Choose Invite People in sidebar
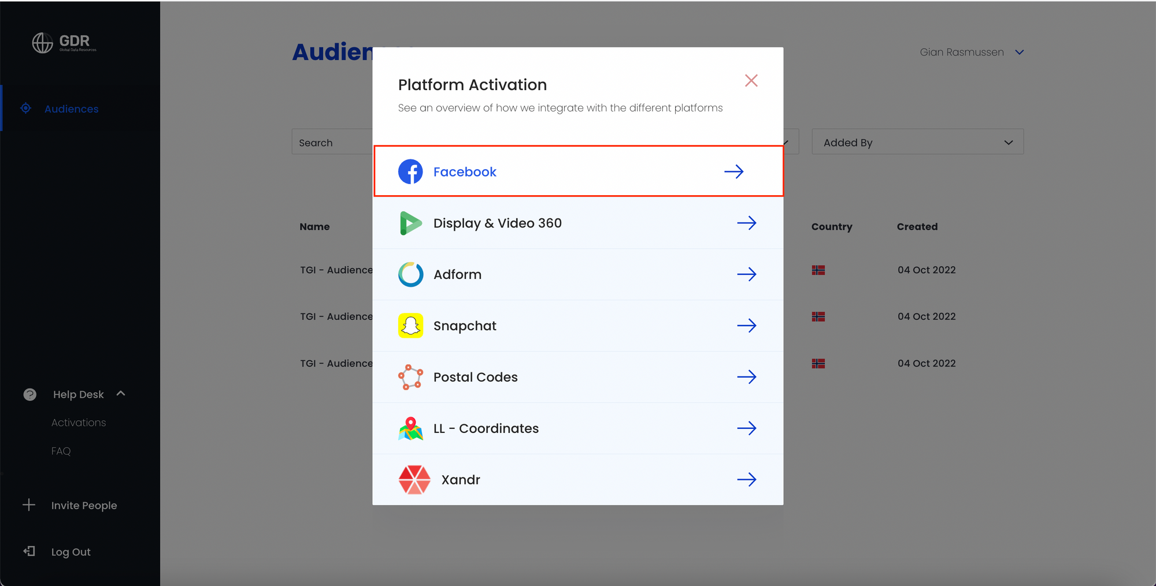1156x586 pixels. 84,506
